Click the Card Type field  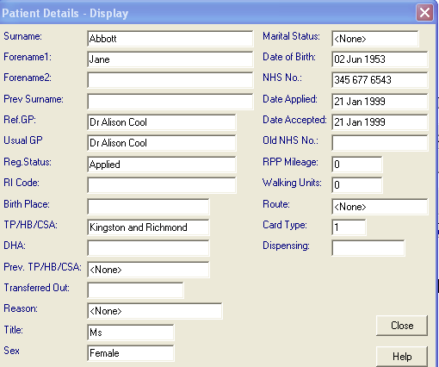pos(349,227)
